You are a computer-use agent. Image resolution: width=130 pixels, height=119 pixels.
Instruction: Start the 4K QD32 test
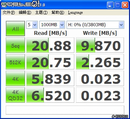[15, 95]
